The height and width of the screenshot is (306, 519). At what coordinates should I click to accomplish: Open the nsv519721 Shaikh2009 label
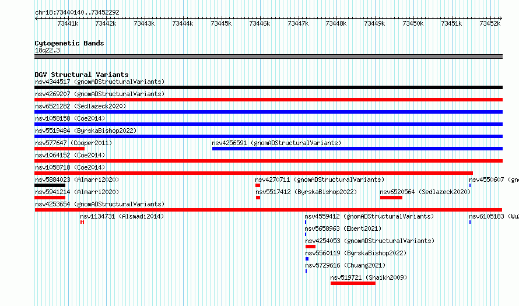369,277
